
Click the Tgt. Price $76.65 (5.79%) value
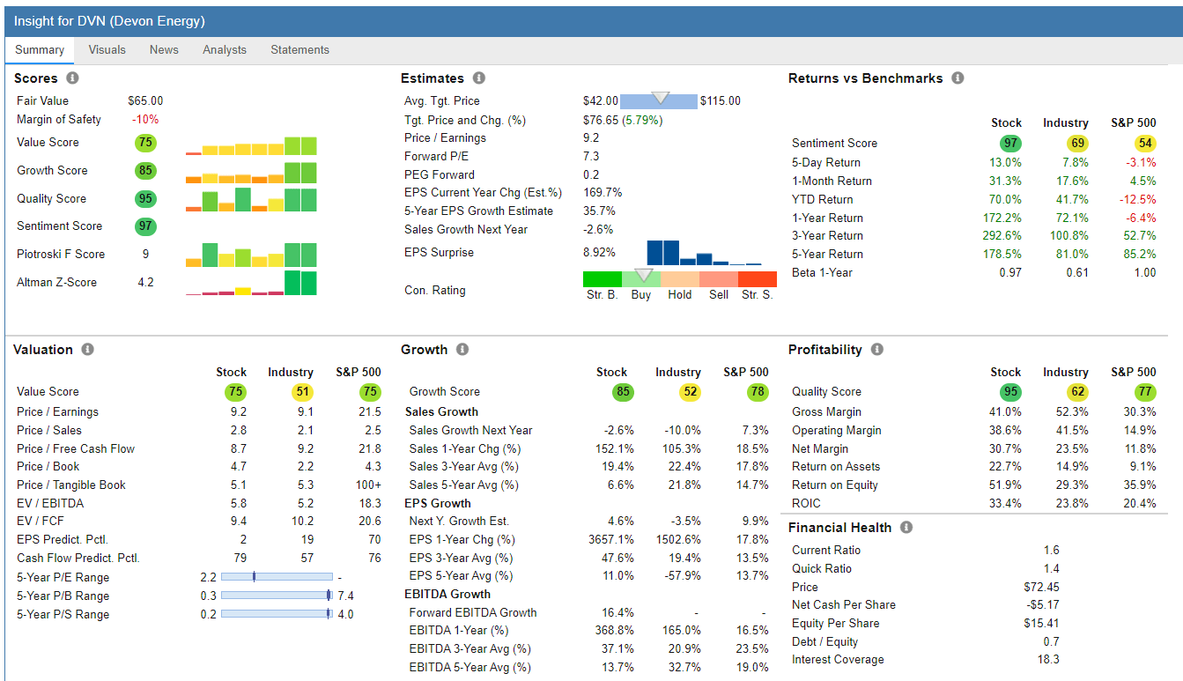pos(623,120)
